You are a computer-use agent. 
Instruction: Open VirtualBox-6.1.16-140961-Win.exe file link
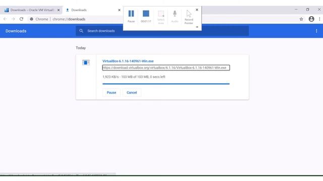pos(128,61)
